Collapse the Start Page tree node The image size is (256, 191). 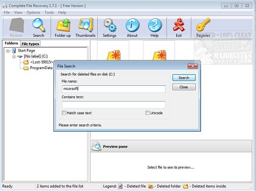pyautogui.click(x=8, y=51)
